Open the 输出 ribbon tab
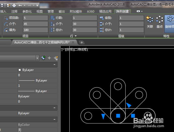 (62, 11)
